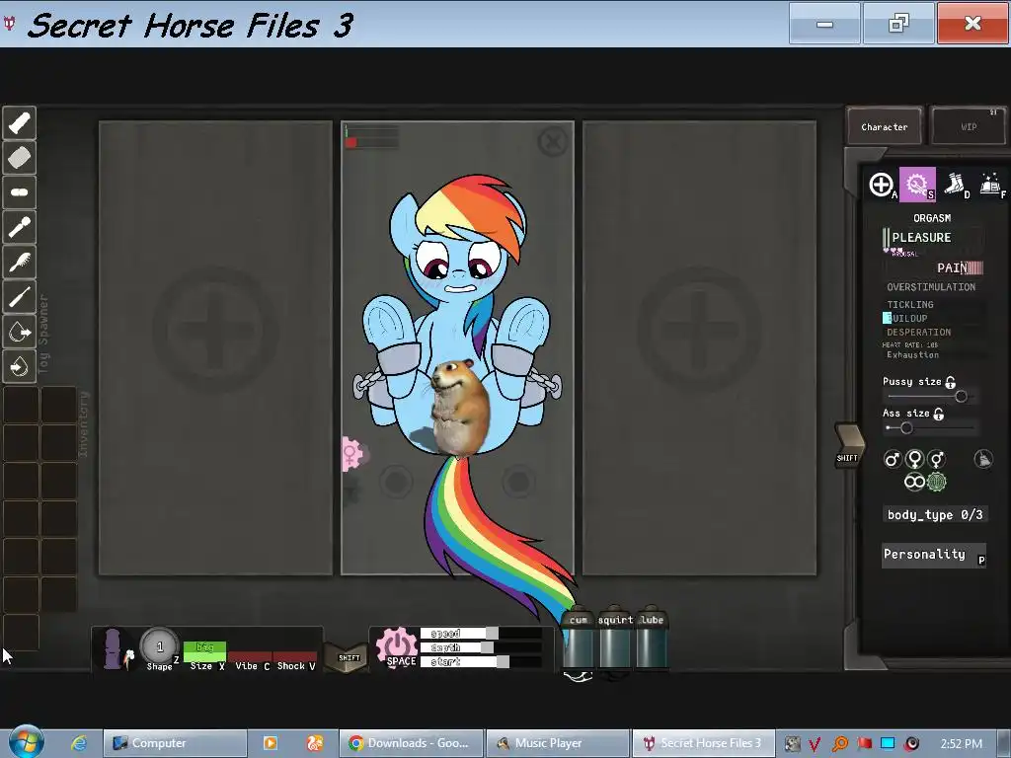Click the red flag tray icon
The height and width of the screenshot is (758, 1011).
pos(864,744)
